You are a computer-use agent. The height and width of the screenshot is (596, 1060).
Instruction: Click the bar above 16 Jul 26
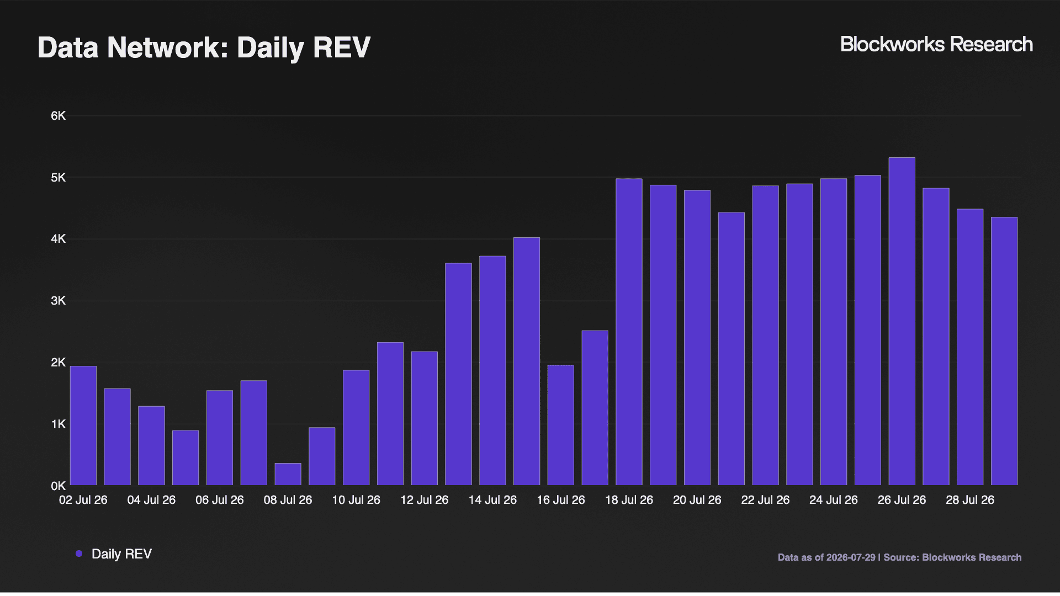click(561, 425)
